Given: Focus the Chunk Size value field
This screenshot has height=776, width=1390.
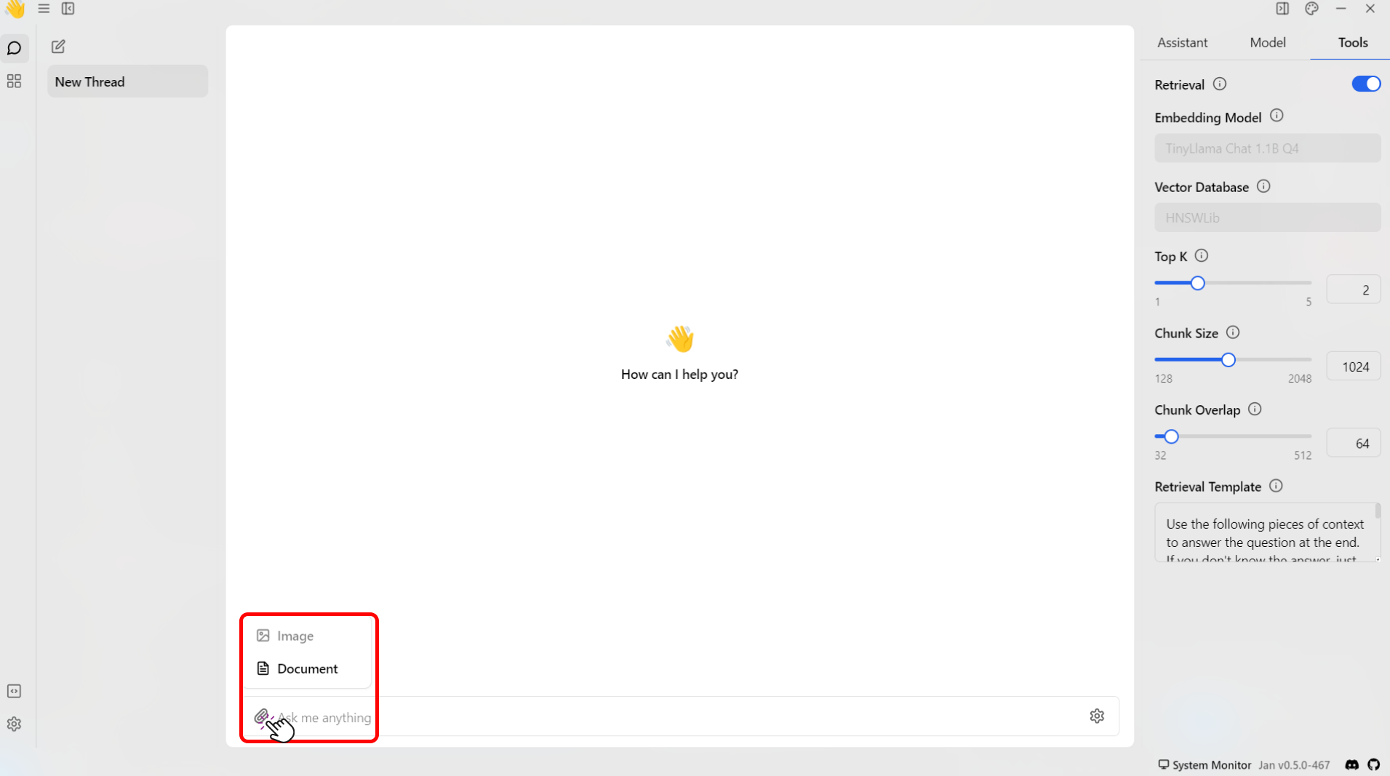Looking at the screenshot, I should point(1353,367).
